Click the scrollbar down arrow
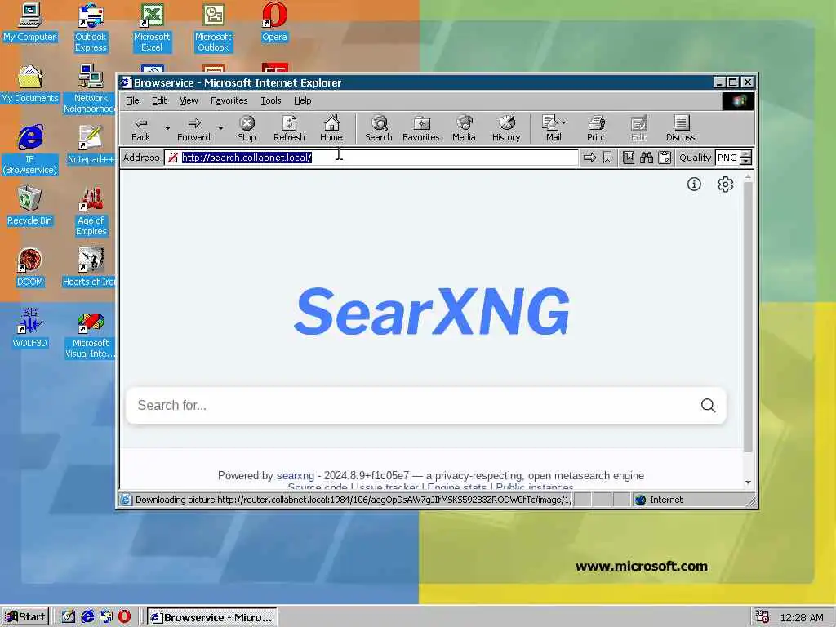The height and width of the screenshot is (627, 836). coord(748,482)
